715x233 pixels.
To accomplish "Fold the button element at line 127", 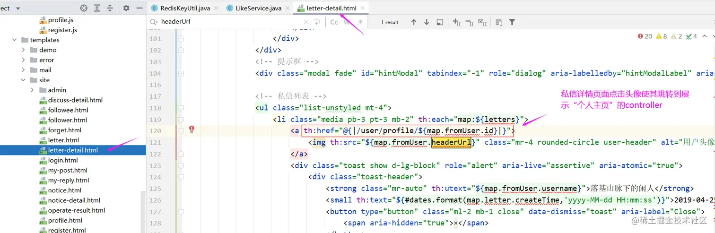I will point(181,212).
